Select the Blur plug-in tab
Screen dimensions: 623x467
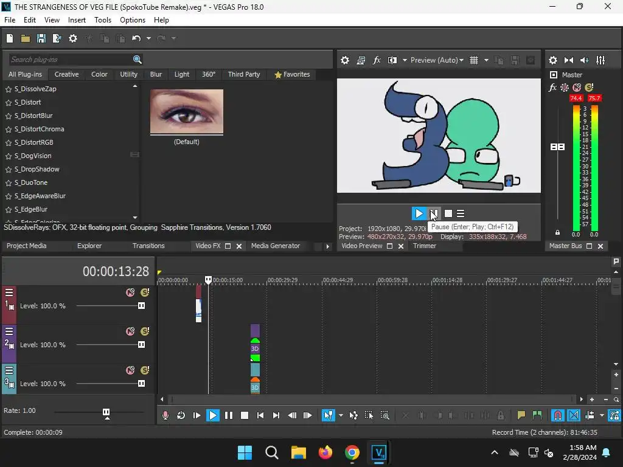156,74
